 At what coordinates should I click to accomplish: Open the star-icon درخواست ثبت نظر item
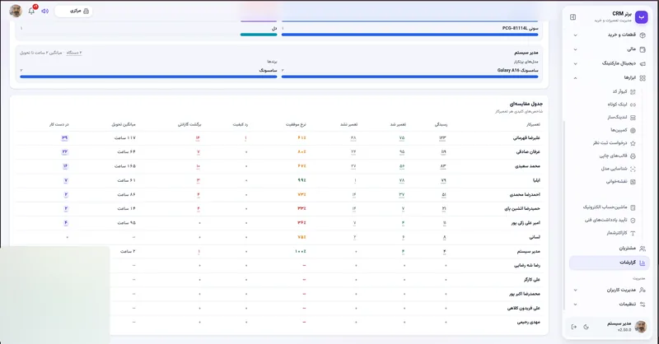coord(614,143)
